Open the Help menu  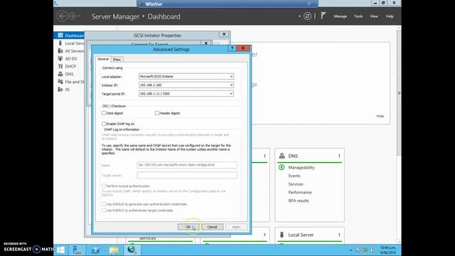point(390,16)
